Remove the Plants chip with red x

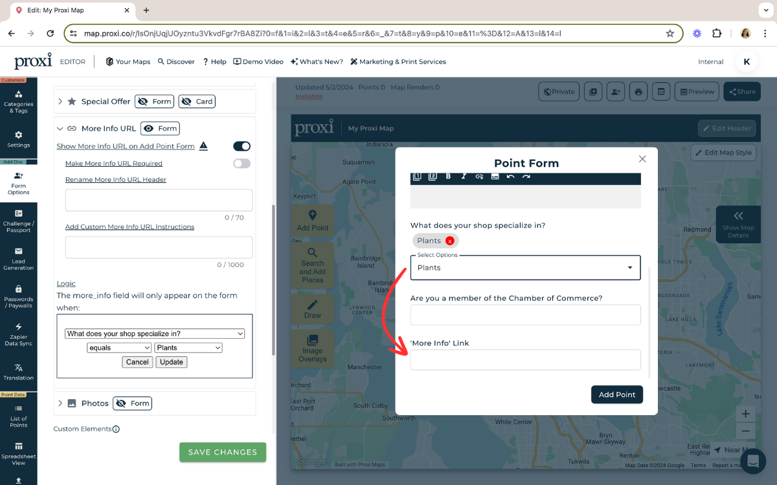[x=449, y=241]
